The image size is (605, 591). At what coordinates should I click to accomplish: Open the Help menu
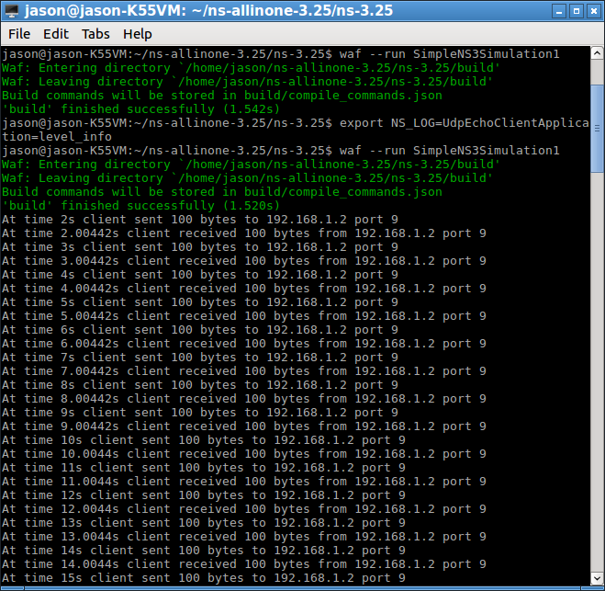tap(138, 34)
